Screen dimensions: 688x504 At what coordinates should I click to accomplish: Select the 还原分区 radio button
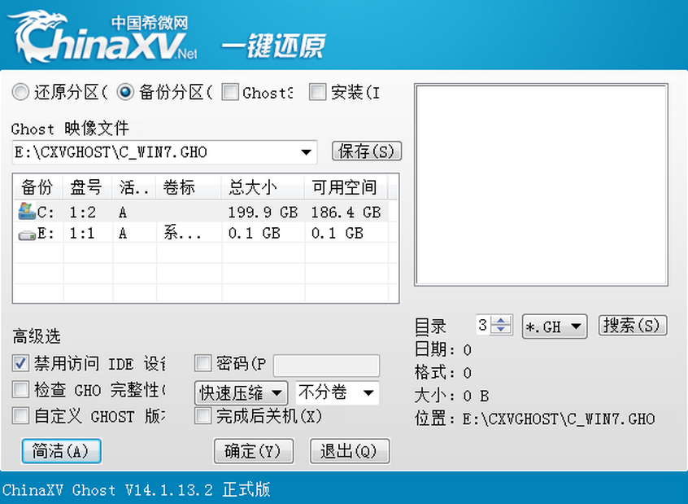pyautogui.click(x=20, y=92)
